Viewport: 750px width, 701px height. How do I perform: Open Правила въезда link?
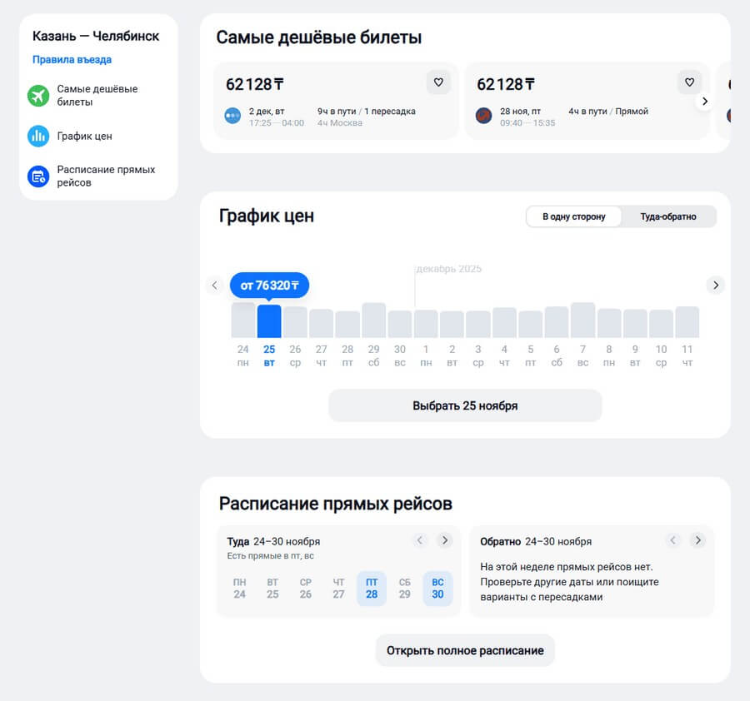point(72,60)
